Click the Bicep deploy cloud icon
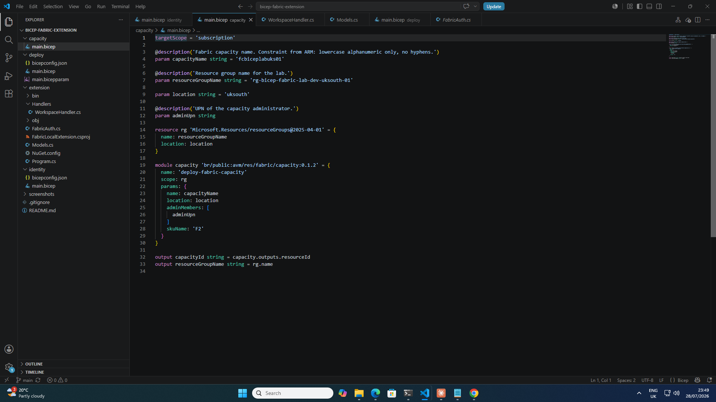The image size is (716, 402). pyautogui.click(x=688, y=20)
